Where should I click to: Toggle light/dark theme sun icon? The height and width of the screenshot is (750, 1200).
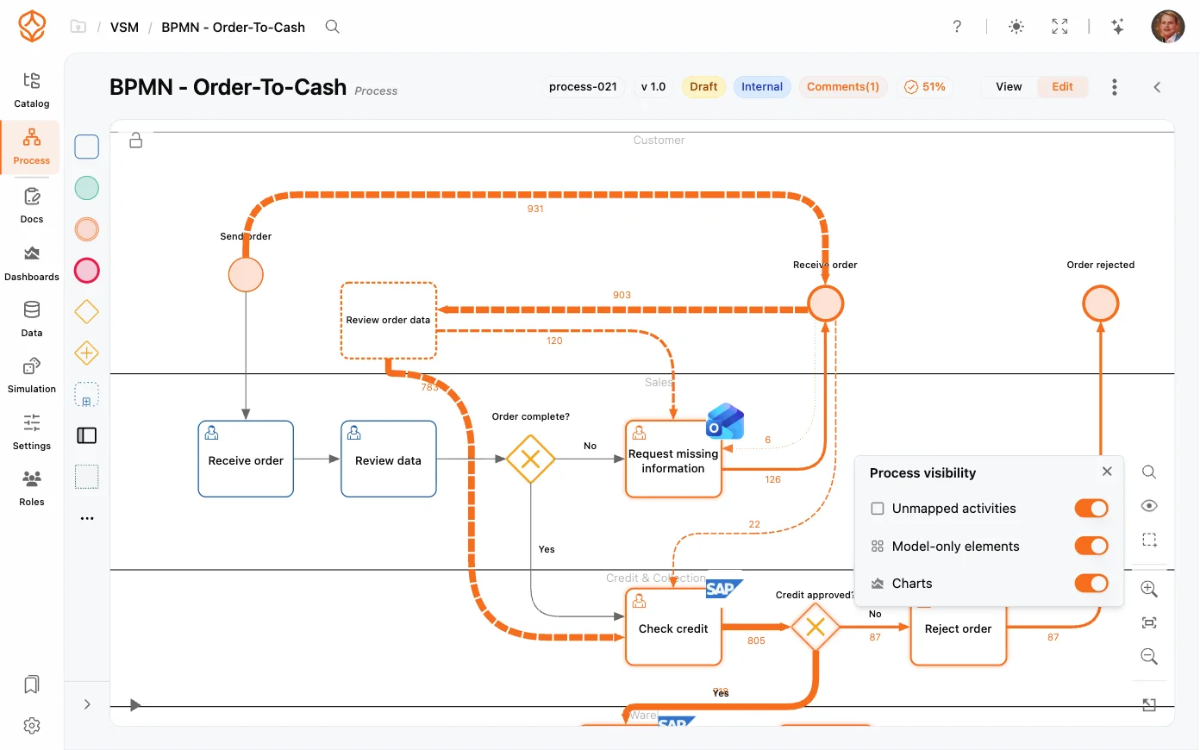point(1016,27)
